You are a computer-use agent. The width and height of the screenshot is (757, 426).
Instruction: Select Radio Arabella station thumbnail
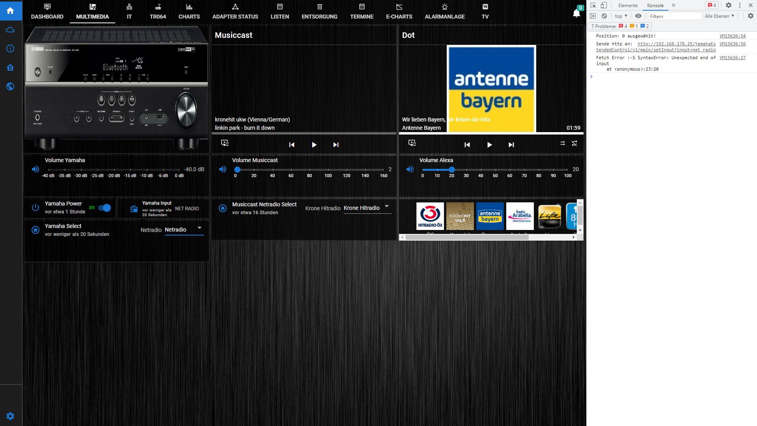[520, 216]
